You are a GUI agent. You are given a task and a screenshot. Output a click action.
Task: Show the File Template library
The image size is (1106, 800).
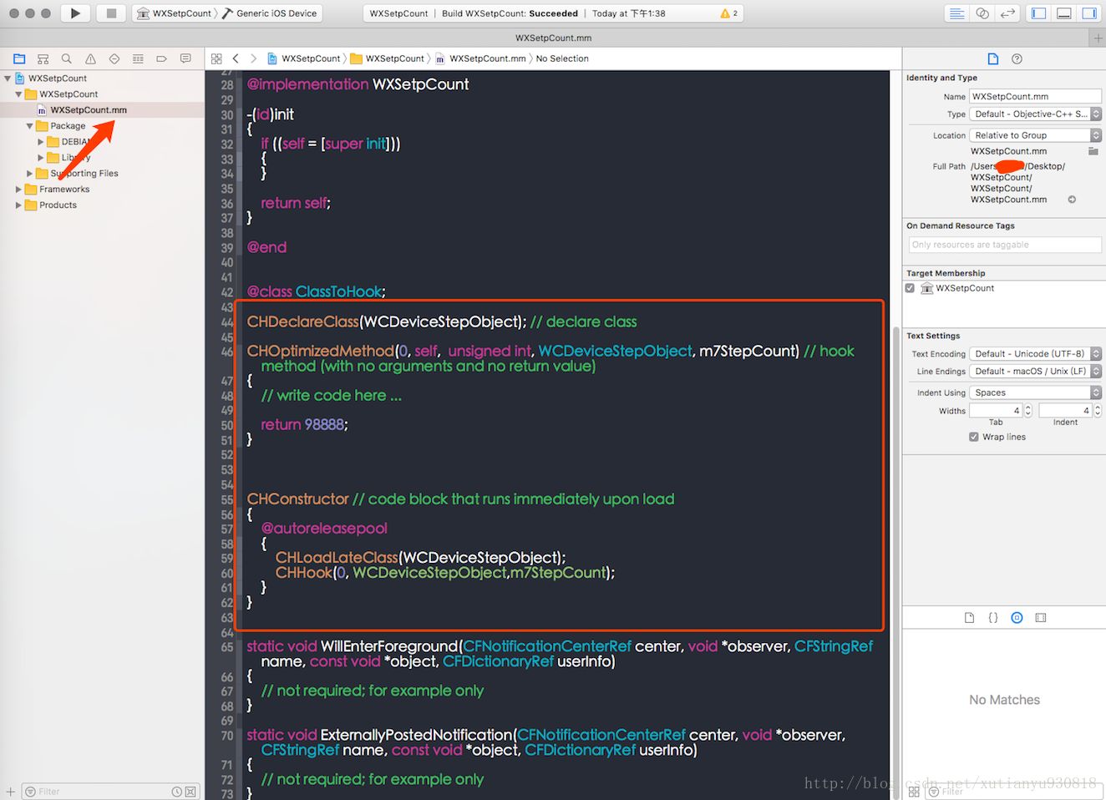click(x=969, y=618)
